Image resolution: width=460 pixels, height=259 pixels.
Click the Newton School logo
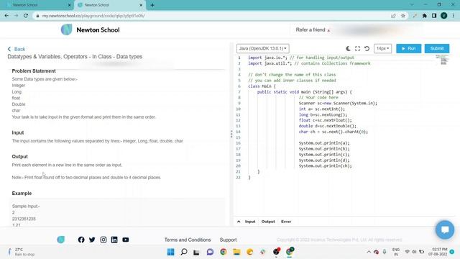pos(90,29)
